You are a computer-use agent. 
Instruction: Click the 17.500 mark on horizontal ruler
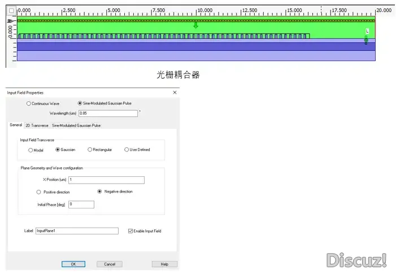point(339,10)
